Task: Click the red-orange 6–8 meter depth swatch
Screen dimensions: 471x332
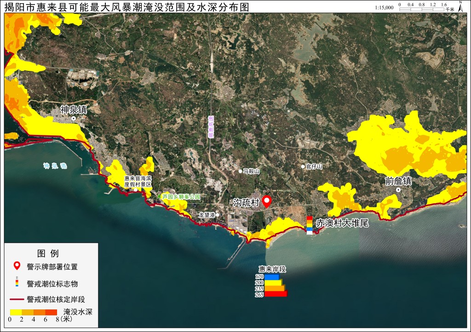Action: click(x=51, y=313)
